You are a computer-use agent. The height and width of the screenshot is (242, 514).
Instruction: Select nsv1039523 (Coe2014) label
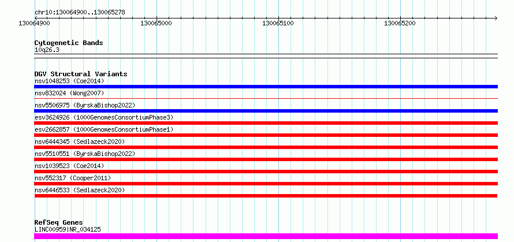click(x=69, y=166)
